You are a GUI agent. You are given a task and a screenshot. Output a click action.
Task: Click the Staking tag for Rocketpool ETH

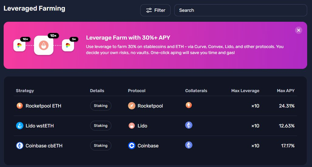[x=101, y=106]
